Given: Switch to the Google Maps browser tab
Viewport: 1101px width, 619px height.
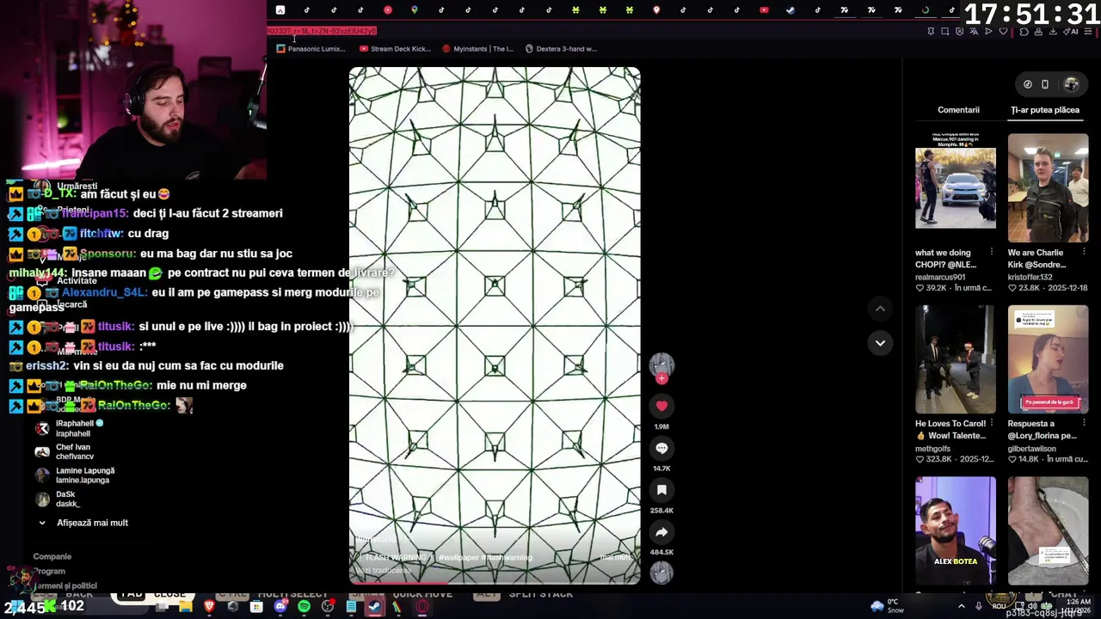Looking at the screenshot, I should click(x=414, y=10).
